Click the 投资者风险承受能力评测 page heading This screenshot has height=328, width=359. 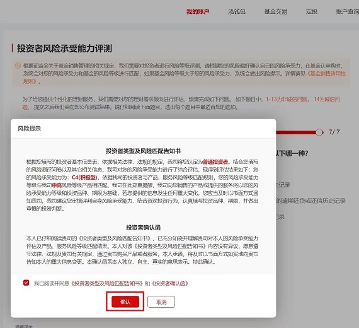pos(64,49)
